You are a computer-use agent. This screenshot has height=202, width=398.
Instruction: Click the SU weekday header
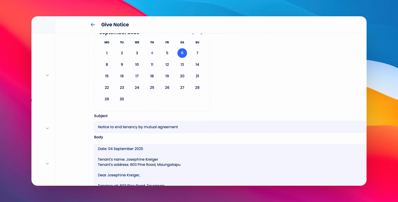pyautogui.click(x=197, y=42)
